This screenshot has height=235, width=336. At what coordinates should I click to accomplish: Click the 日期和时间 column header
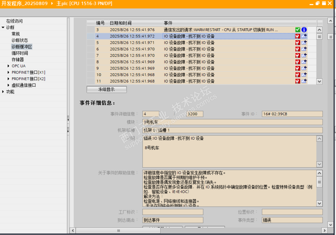135,23
